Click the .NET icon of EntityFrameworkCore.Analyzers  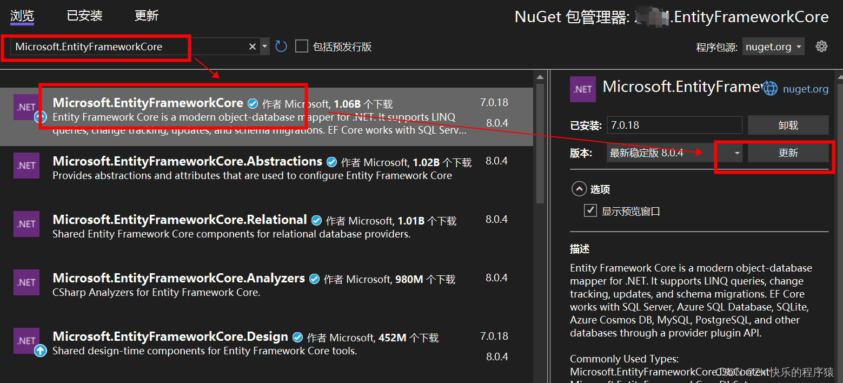pos(26,282)
